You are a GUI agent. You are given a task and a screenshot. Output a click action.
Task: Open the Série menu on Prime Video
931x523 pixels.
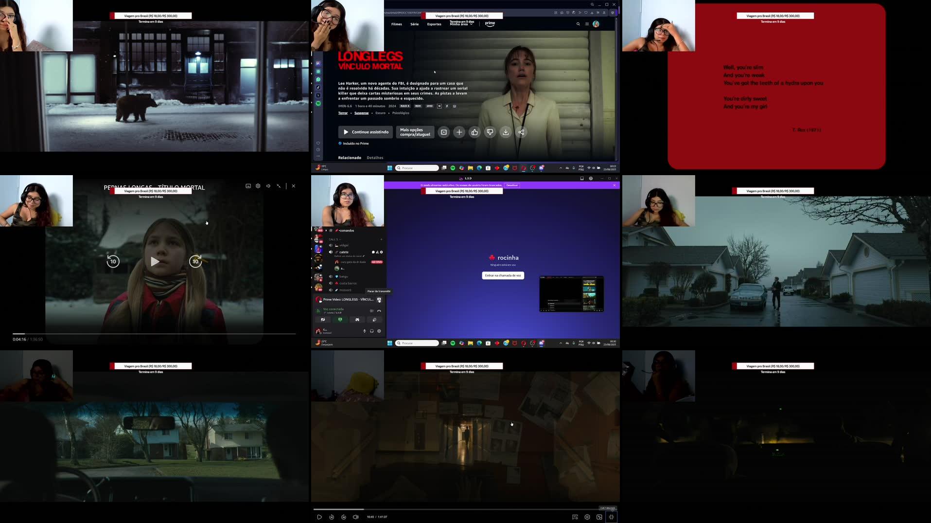click(414, 24)
